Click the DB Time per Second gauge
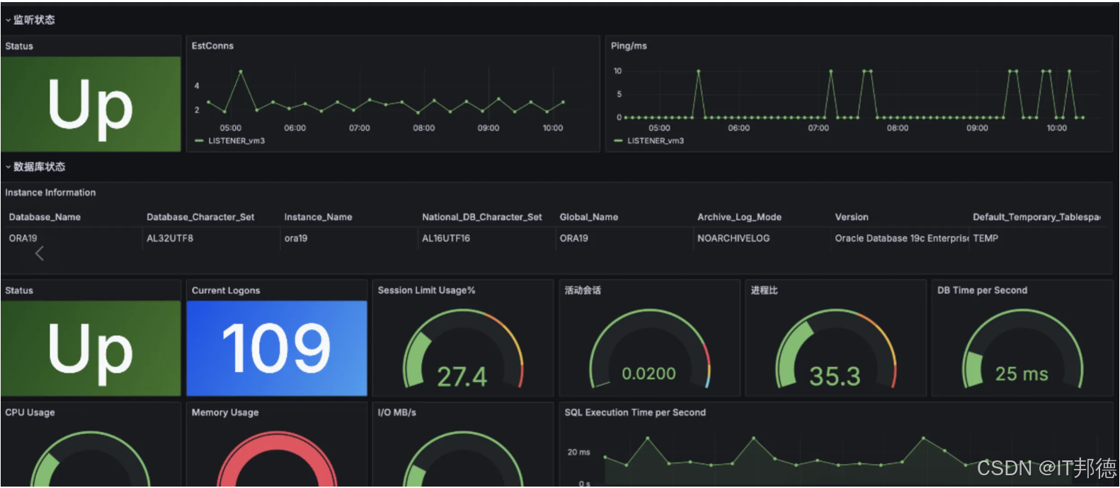The width and height of the screenshot is (1120, 488). tap(1022, 350)
